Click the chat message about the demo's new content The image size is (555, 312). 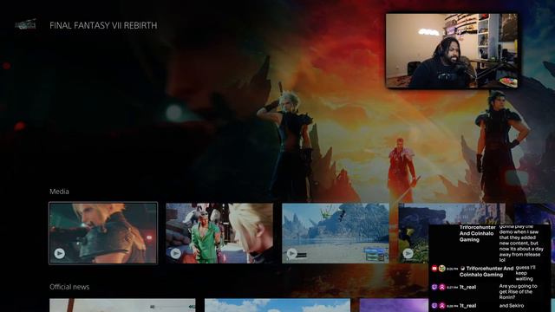pos(521,243)
